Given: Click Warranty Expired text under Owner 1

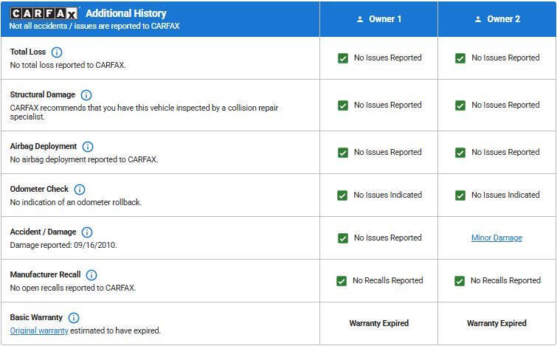Looking at the screenshot, I should [378, 323].
